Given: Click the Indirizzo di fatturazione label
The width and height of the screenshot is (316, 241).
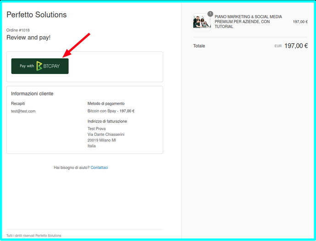Looking at the screenshot, I should click(x=107, y=121).
